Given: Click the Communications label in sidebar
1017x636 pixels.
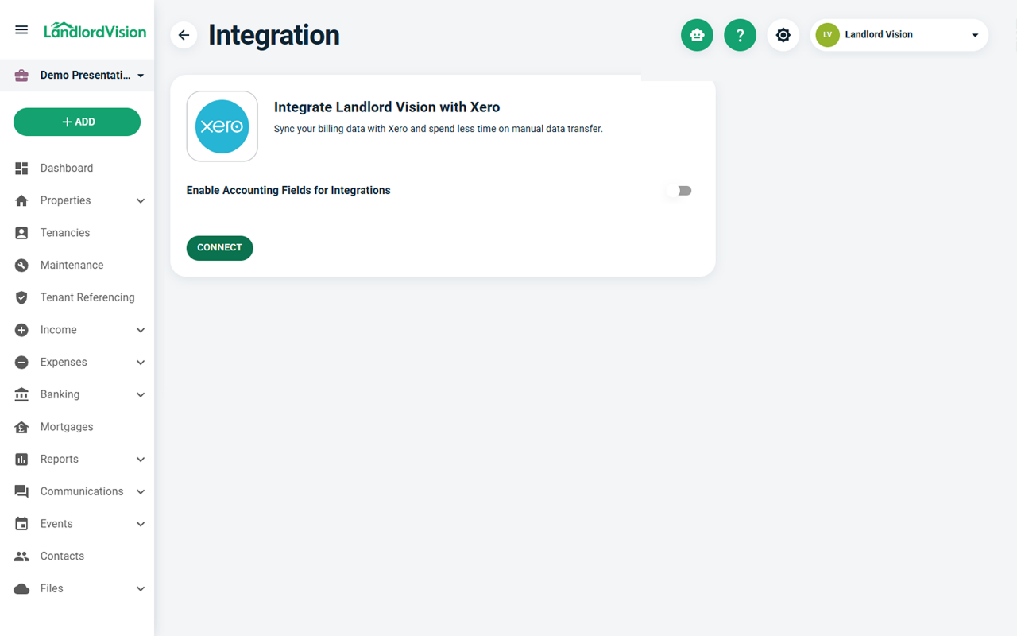Looking at the screenshot, I should pyautogui.click(x=82, y=492).
